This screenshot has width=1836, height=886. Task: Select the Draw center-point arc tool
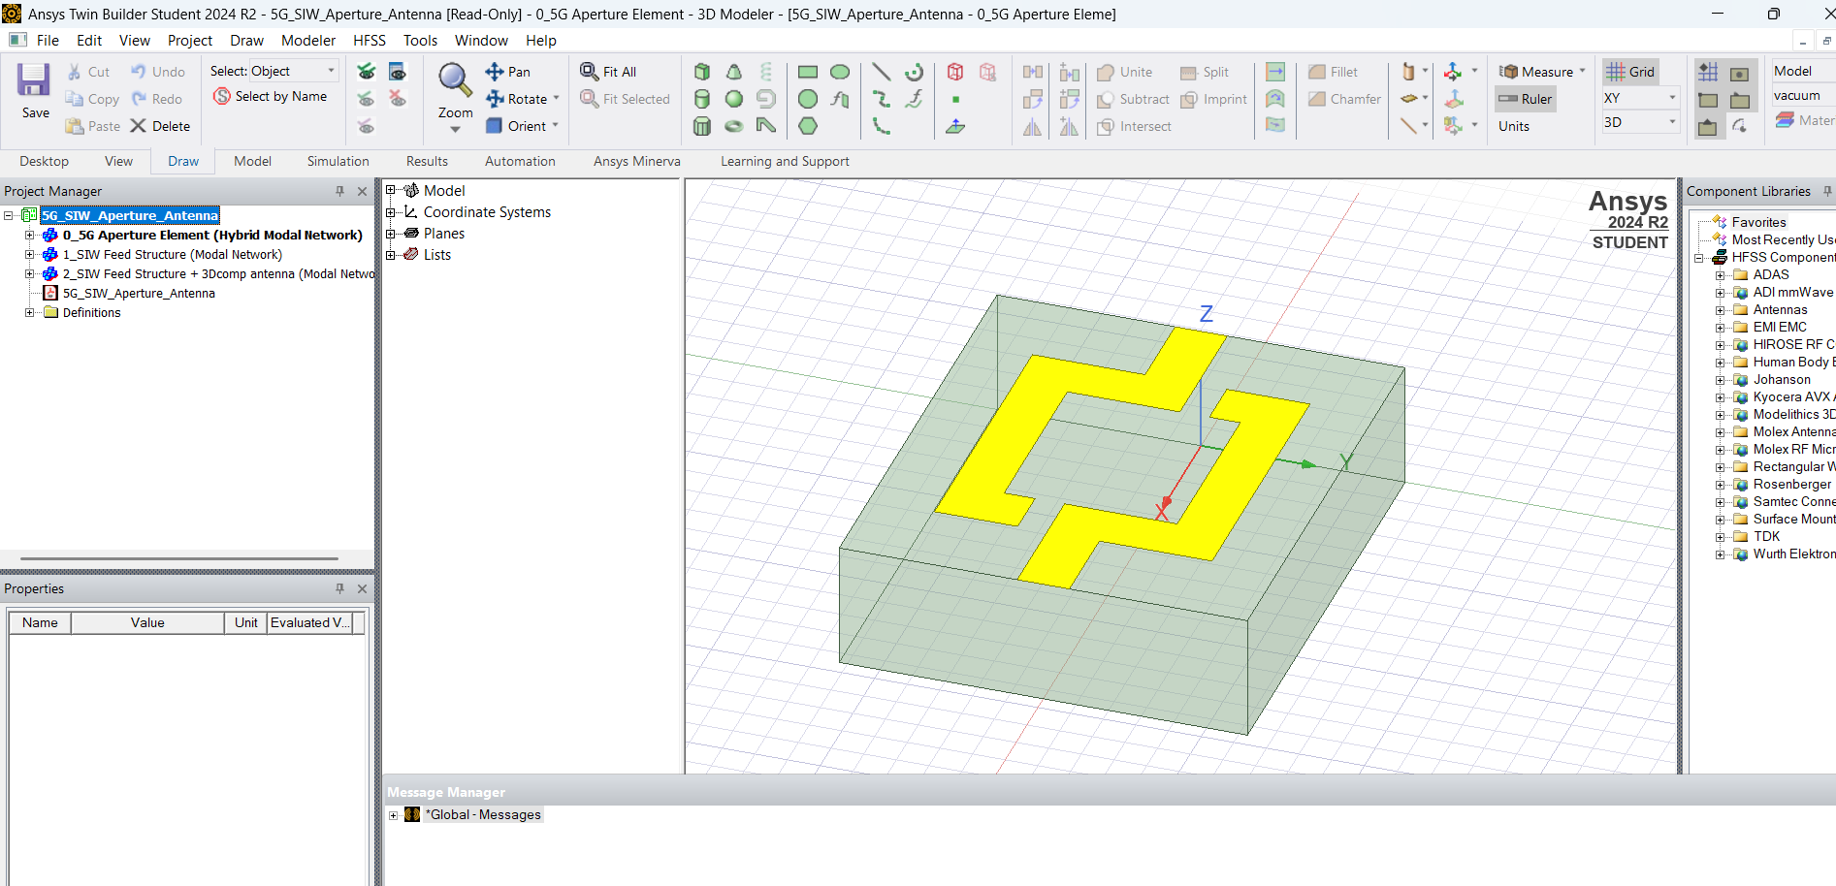914,72
